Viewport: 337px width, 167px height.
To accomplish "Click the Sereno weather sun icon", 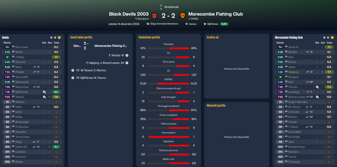I will (186, 24).
